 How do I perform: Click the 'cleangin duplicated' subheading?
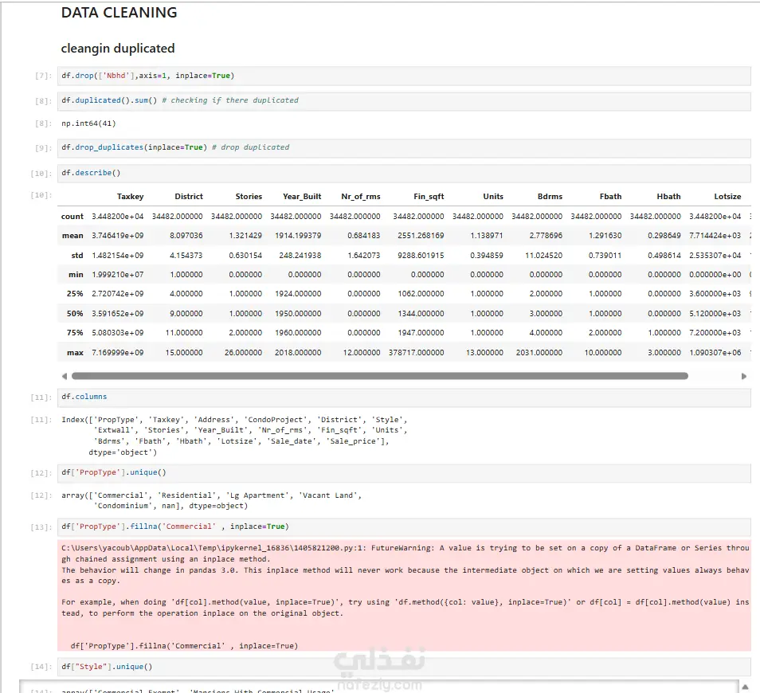(118, 49)
